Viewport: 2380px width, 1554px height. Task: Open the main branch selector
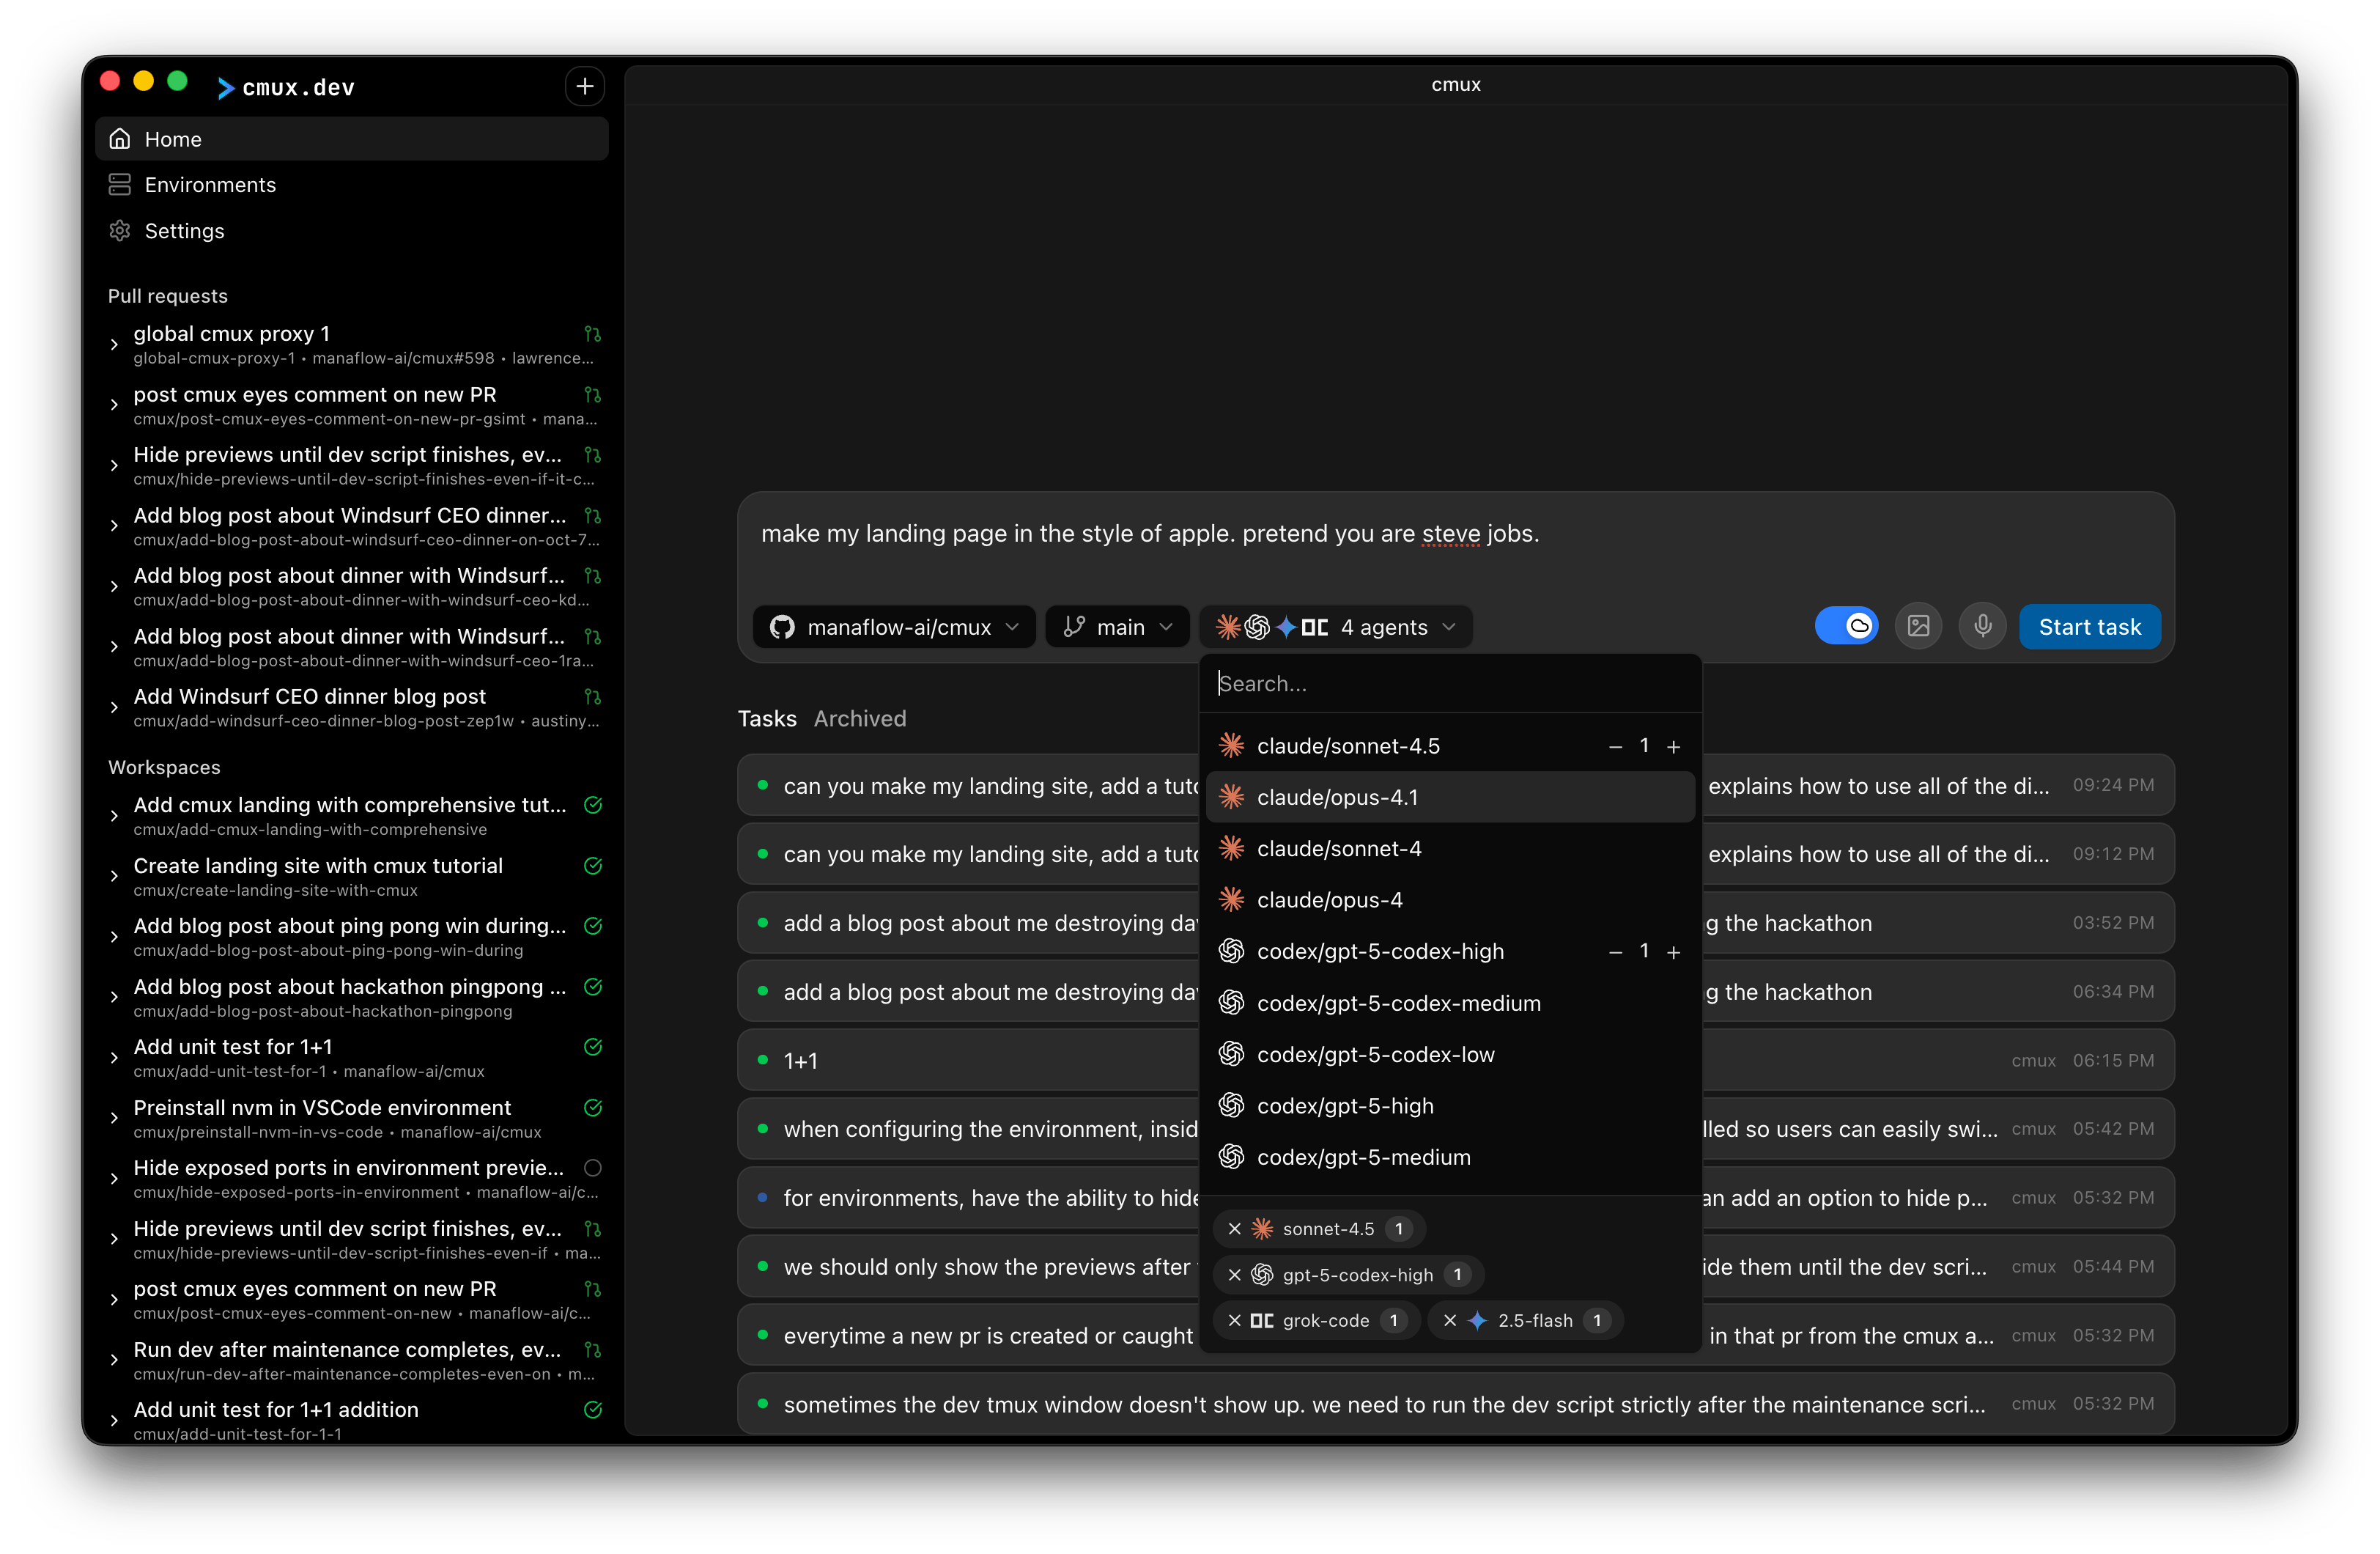pos(1117,627)
